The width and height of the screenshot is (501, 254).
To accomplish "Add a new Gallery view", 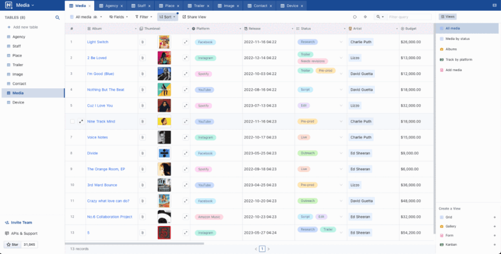I will click(x=494, y=226).
